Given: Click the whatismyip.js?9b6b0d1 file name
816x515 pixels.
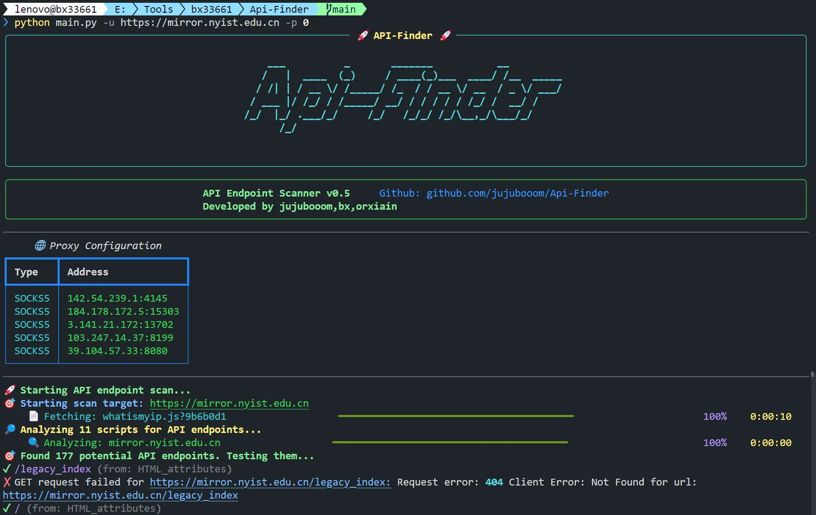Looking at the screenshot, I should pyautogui.click(x=164, y=416).
